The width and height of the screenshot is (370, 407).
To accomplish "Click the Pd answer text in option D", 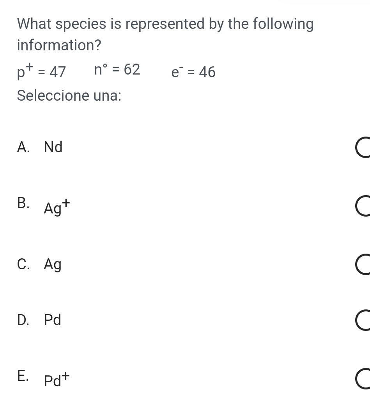I will coord(53,320).
